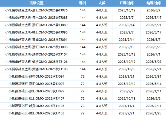The height and width of the screenshot is (115, 166).
Task: Click 72 hours cell in TJ105 row
Action: click(83, 106)
